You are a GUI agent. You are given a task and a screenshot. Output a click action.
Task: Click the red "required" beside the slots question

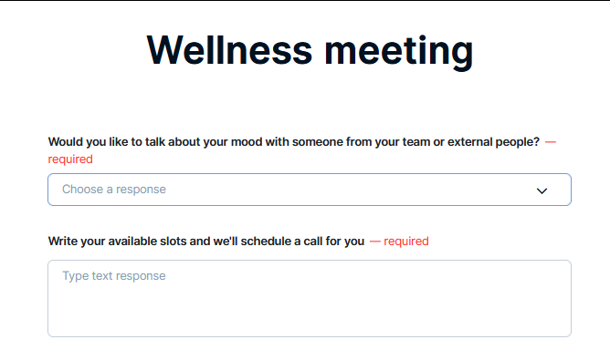point(406,242)
